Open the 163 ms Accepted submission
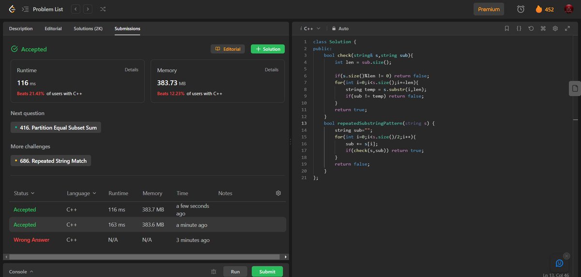 148,225
